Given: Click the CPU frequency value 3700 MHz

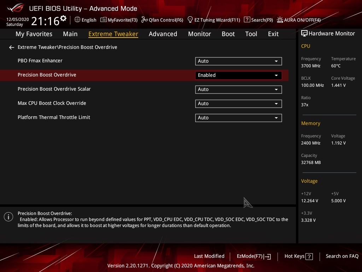Looking at the screenshot, I should tap(311, 66).
